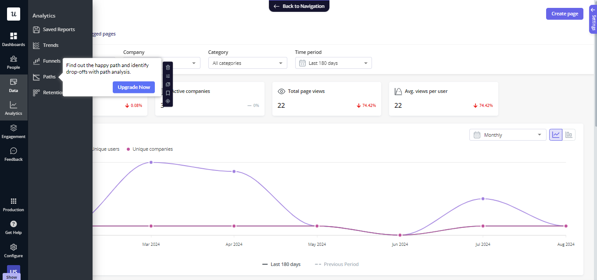Screen dimensions: 597x280
Task: Click the Create page button
Action: tap(565, 14)
